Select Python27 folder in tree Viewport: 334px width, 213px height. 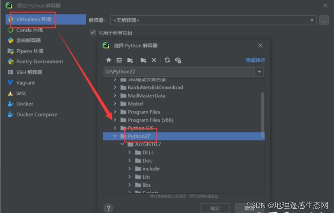[x=183, y=136]
